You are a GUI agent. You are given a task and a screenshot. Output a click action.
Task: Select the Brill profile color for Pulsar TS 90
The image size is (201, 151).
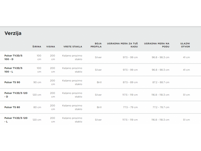tap(99, 82)
